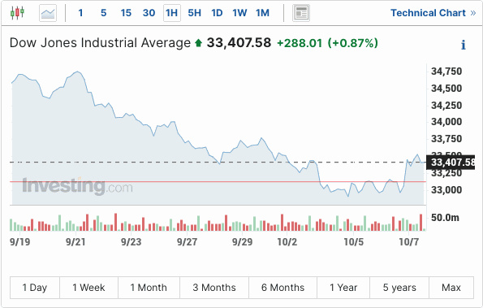Select the 15 minute interval

pyautogui.click(x=126, y=13)
